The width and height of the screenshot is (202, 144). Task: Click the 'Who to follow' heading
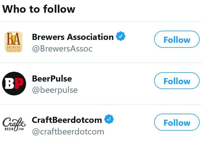[39, 9]
